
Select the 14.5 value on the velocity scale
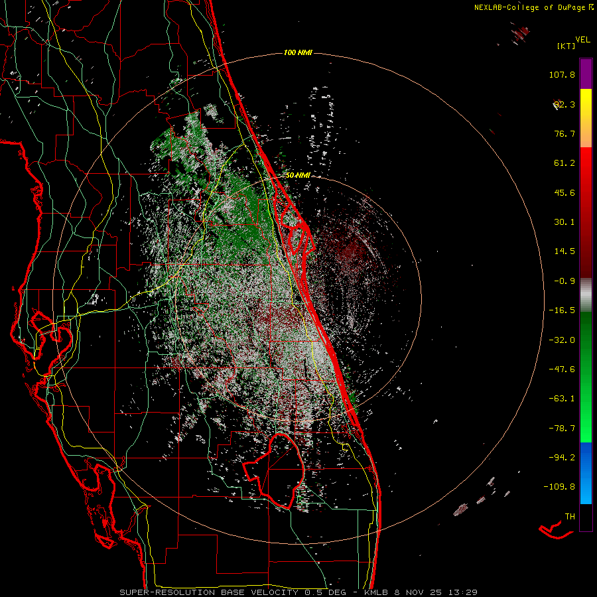coord(564,251)
